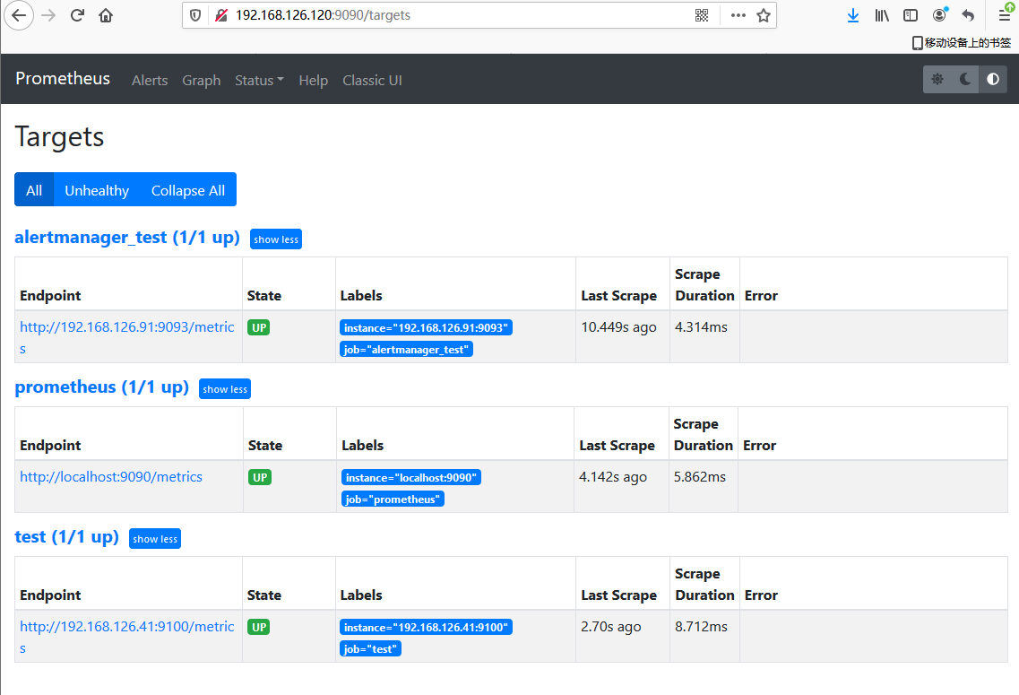
Task: Click the 4.314ms scrape duration value
Action: [x=701, y=327]
